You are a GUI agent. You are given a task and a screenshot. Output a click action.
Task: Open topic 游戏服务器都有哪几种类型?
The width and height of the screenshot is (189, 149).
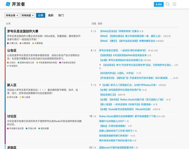(114, 136)
